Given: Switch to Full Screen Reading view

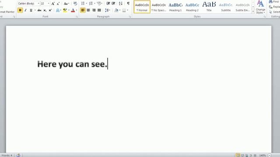Looking at the screenshot, I should (242, 155).
